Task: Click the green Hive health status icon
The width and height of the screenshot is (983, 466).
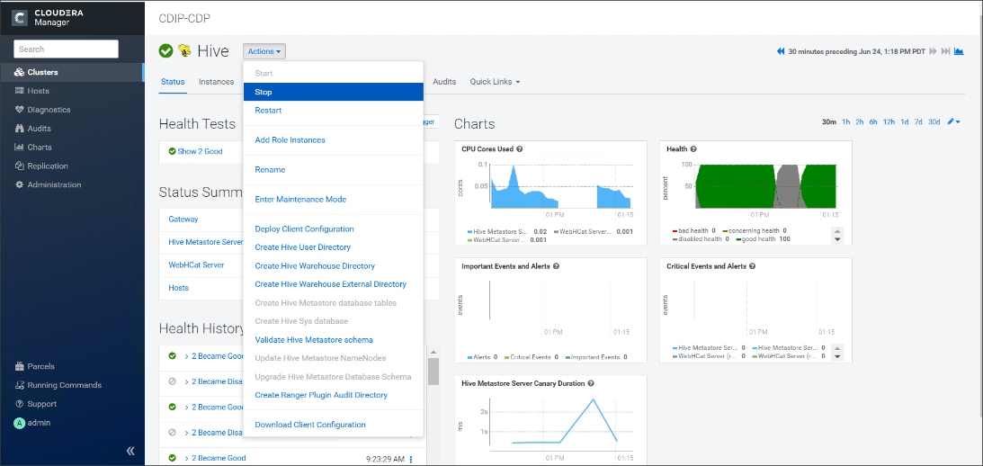Action: click(165, 50)
